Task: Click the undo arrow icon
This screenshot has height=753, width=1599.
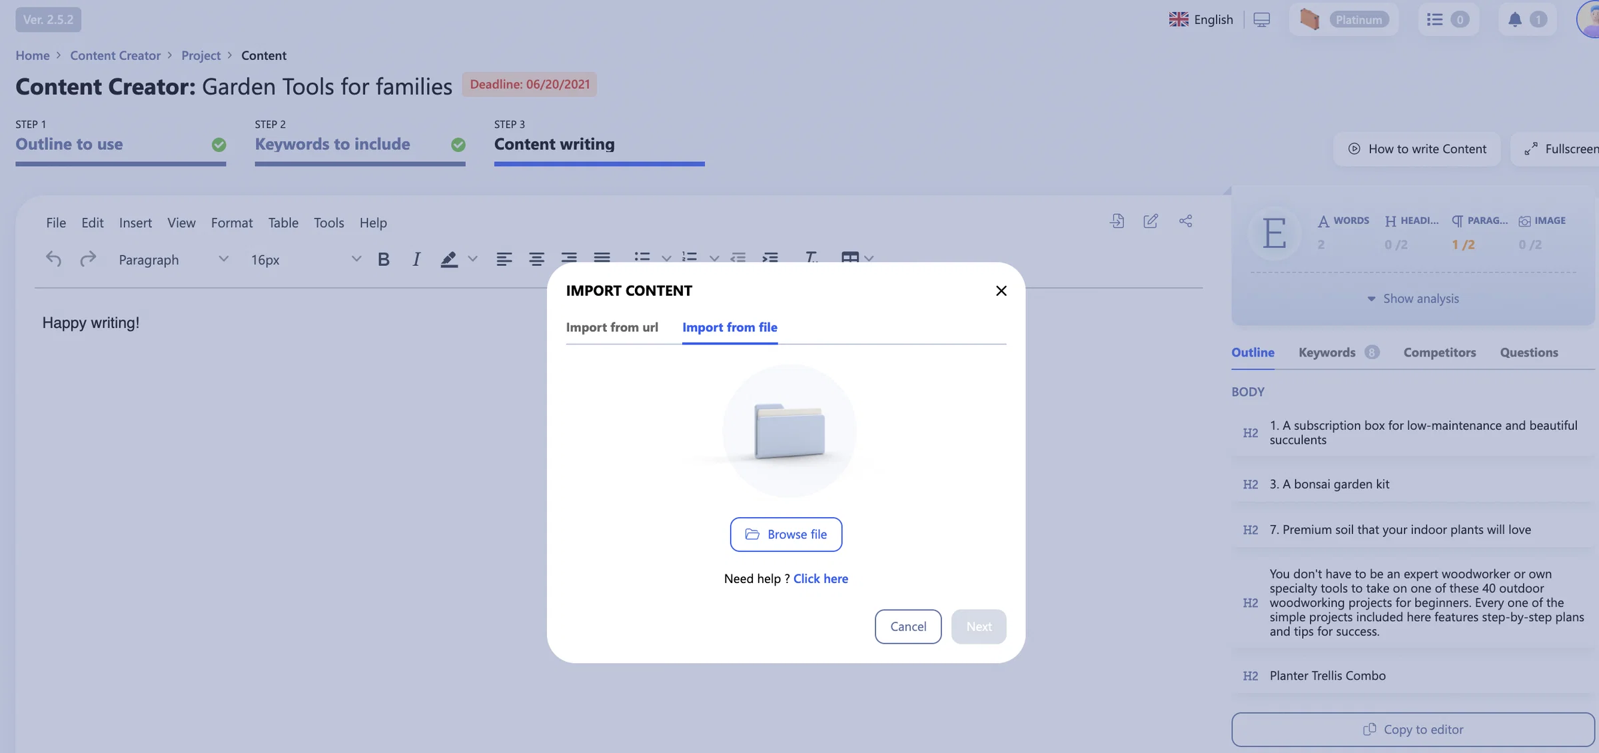Action: click(x=53, y=259)
